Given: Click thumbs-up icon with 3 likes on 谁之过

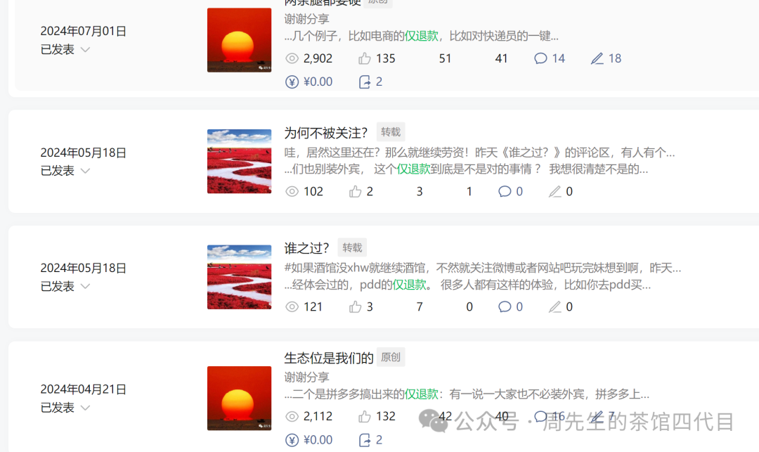Looking at the screenshot, I should click(356, 306).
